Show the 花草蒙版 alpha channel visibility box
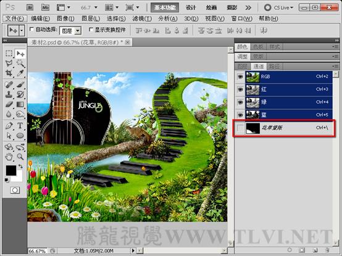 coord(240,128)
